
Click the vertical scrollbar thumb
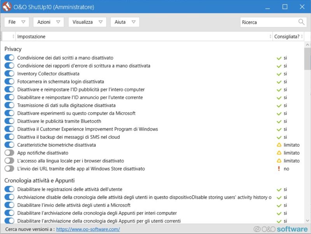[308, 59]
